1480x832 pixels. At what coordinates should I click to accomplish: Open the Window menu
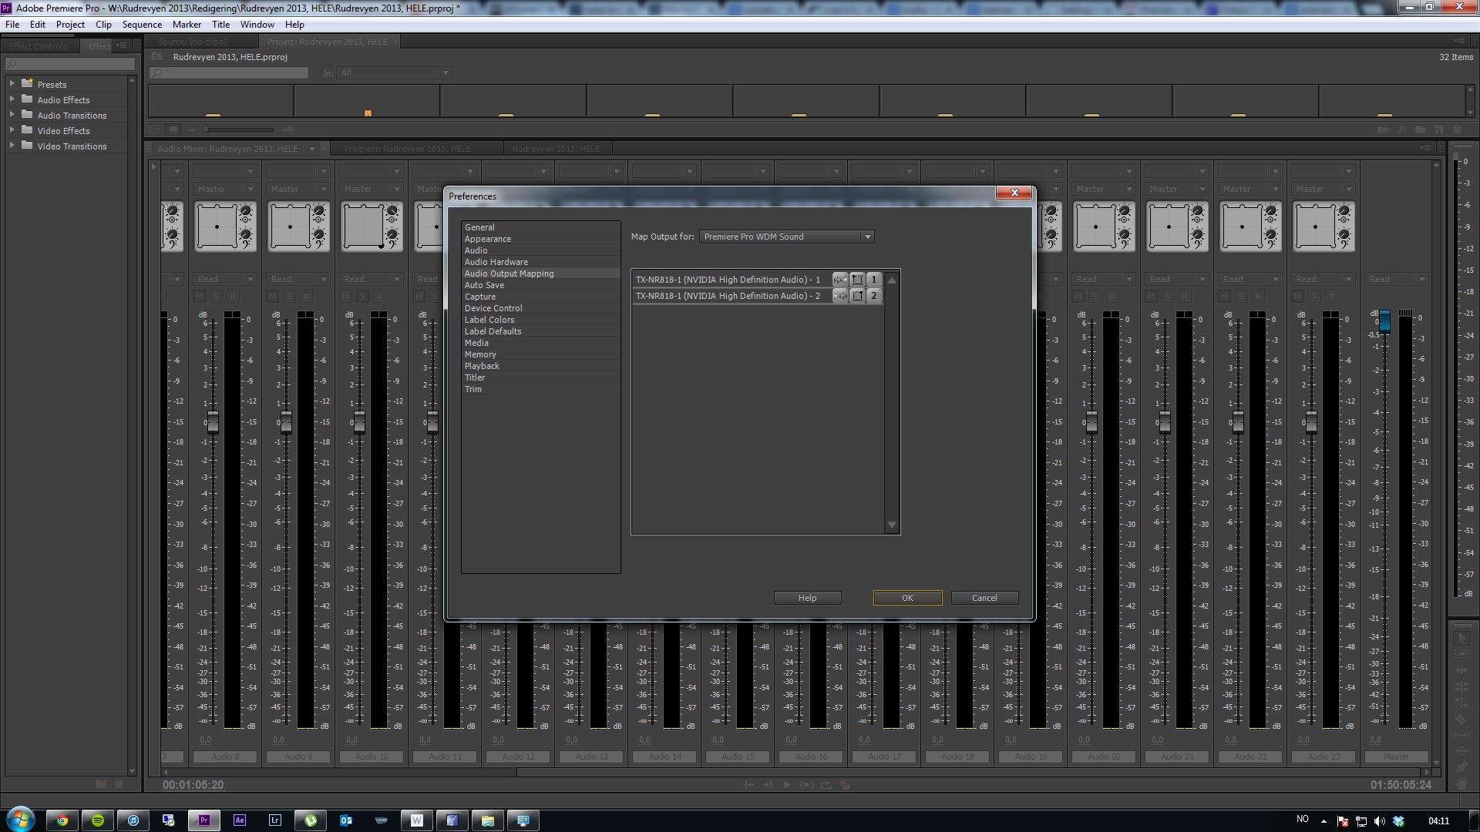pos(257,25)
